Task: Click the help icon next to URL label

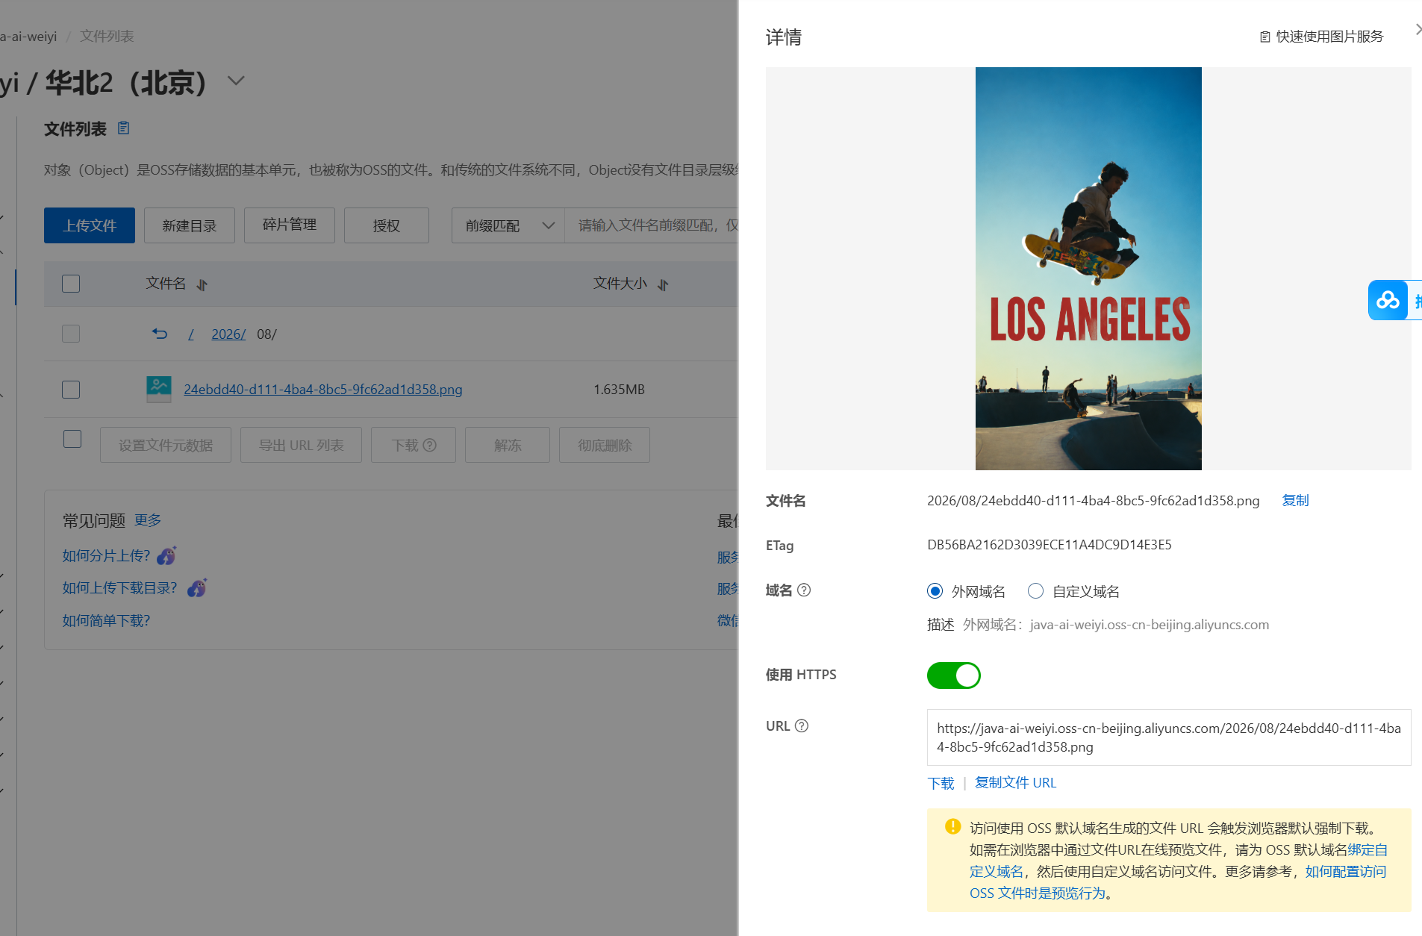Action: point(802,726)
